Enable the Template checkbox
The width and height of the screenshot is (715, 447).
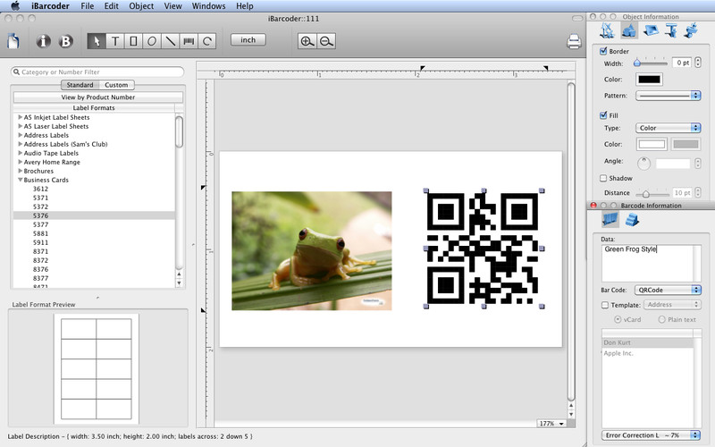[605, 305]
